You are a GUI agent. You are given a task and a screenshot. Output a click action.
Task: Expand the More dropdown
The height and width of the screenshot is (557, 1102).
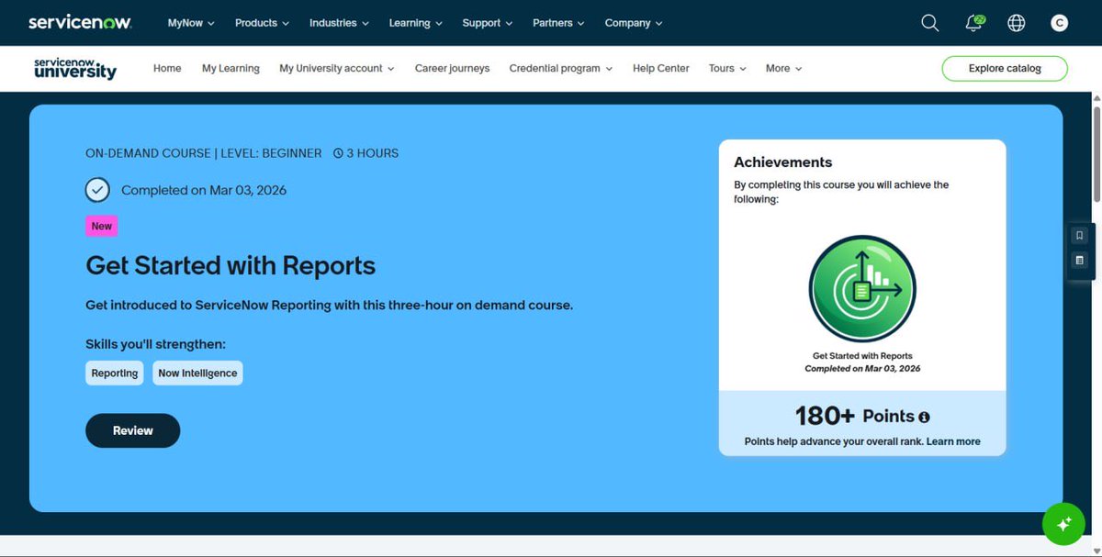(783, 68)
